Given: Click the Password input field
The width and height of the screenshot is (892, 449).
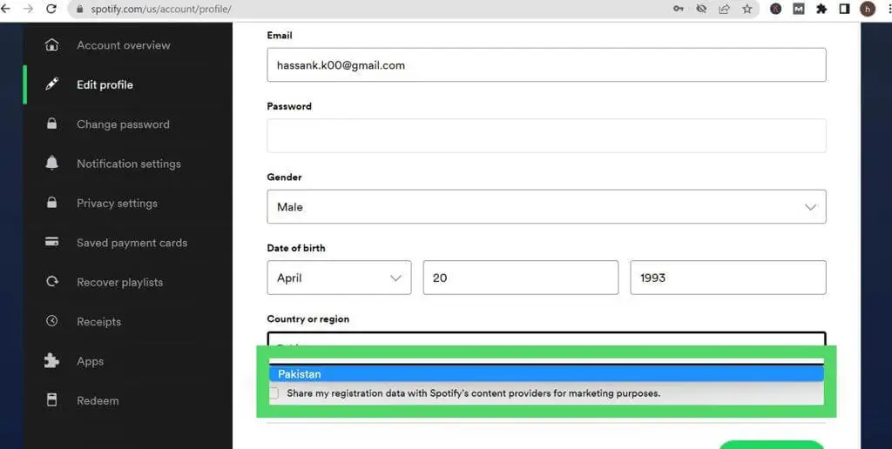Looking at the screenshot, I should click(x=546, y=136).
